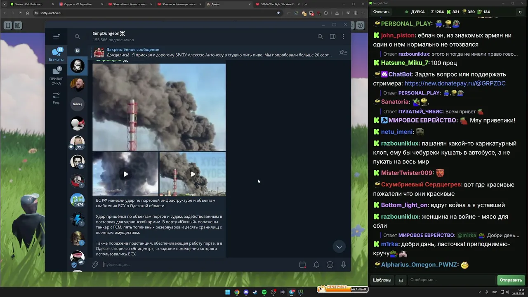Switch the РУС keyboard language
This screenshot has height=297, width=528.
(x=495, y=292)
